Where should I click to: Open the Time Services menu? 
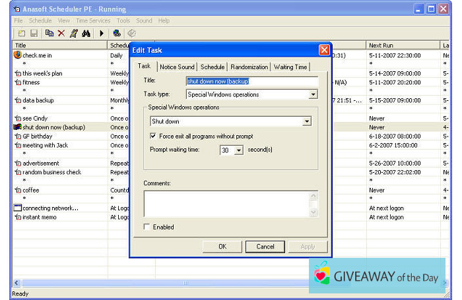click(x=93, y=20)
